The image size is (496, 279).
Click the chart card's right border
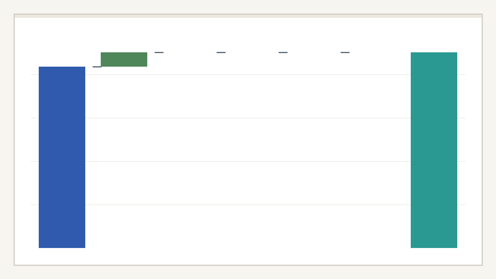click(482, 139)
